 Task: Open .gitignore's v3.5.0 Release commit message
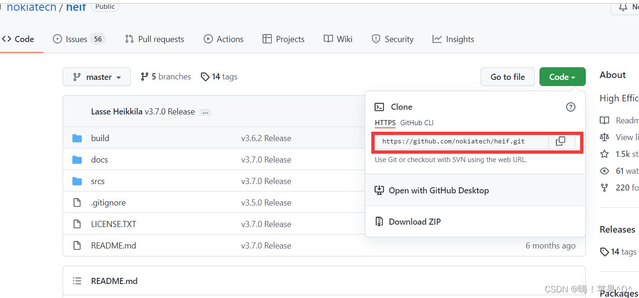(266, 203)
